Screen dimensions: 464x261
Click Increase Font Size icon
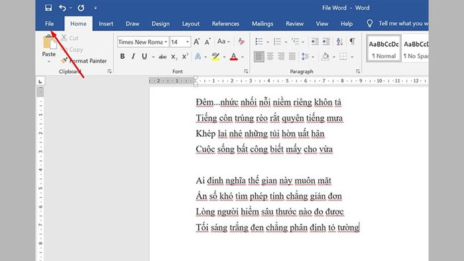click(196, 42)
